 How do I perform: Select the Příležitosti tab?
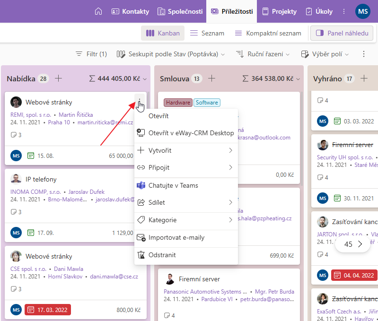232,11
